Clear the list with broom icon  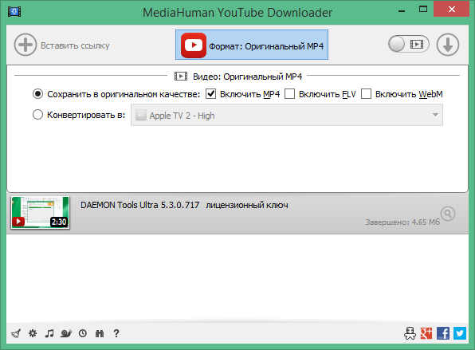tap(16, 333)
